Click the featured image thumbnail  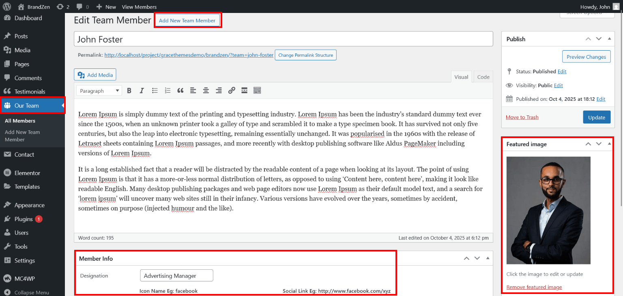(x=548, y=210)
